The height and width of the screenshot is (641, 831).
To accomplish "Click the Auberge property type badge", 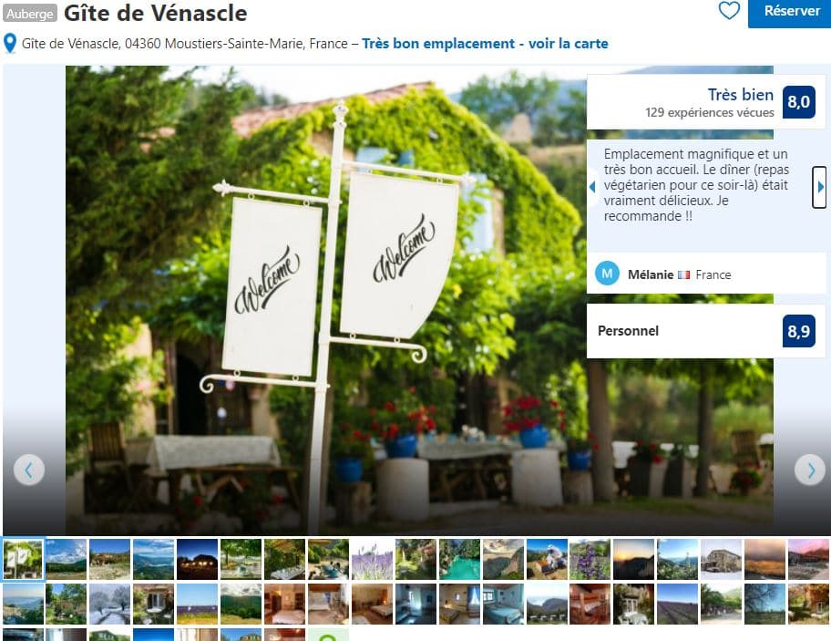I will [x=30, y=14].
